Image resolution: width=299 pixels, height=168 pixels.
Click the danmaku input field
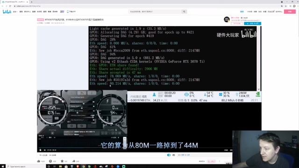204,155
